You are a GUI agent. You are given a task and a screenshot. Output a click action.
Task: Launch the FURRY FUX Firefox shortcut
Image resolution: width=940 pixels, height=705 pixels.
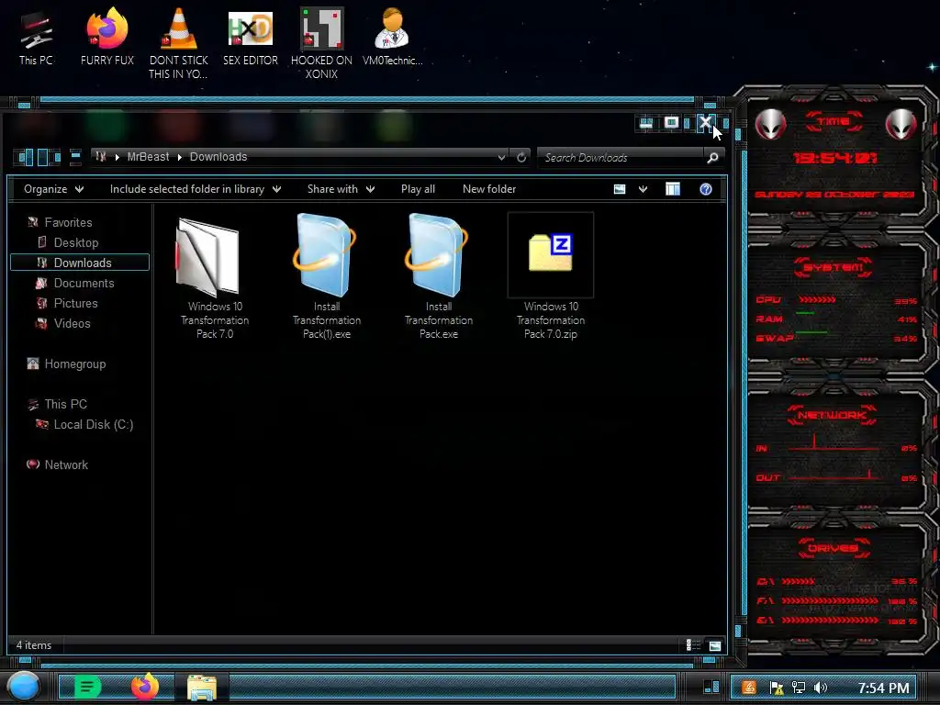click(x=107, y=37)
